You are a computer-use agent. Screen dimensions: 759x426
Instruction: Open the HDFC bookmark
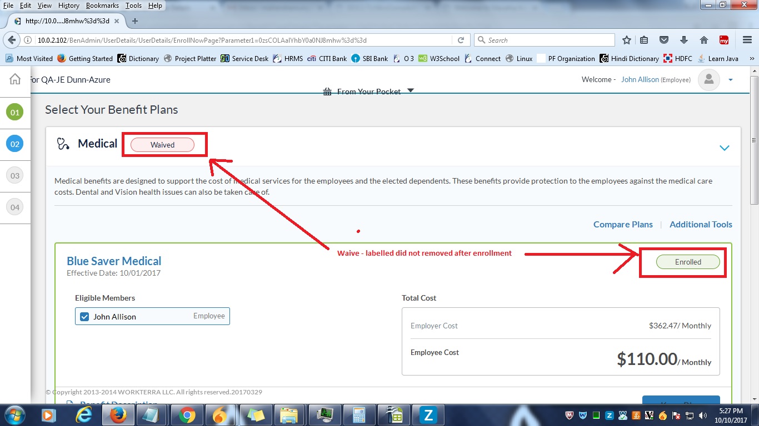point(678,58)
